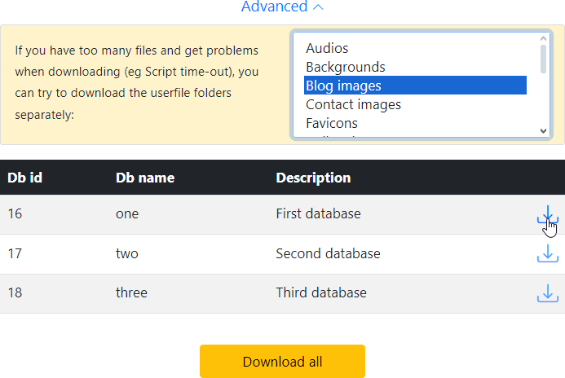565x378 pixels.
Task: Click the Db id column header
Action: [24, 178]
